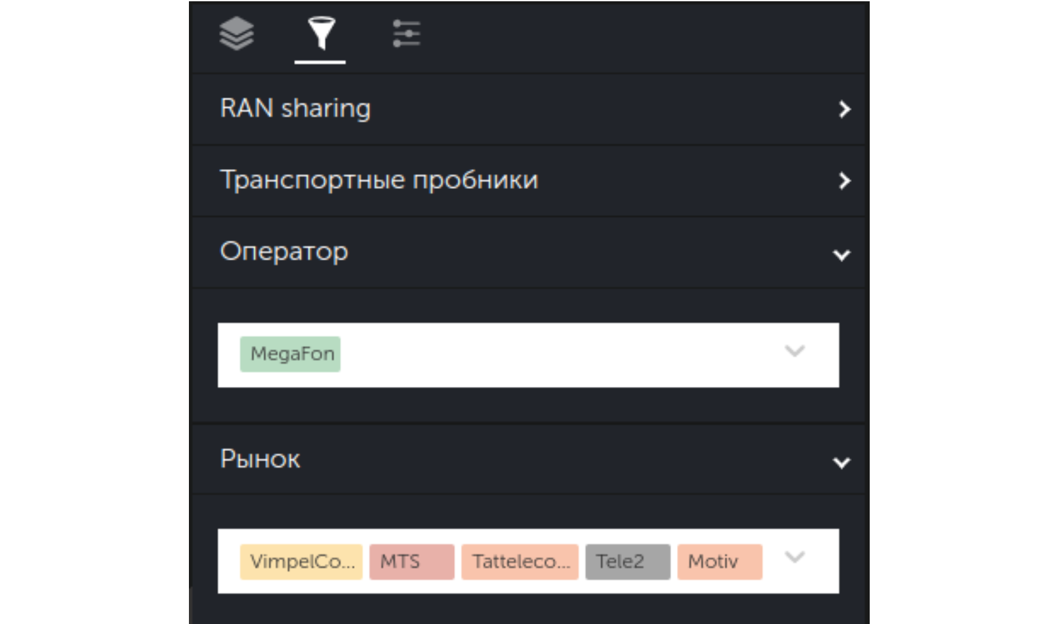Expand Транспортные пробники section arrow
Screen dimensions: 1058x624
(x=844, y=181)
